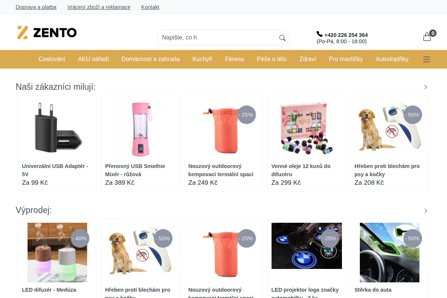This screenshot has height=298, width=447.
Task: Go to the Kontakt page
Action: 150,7
